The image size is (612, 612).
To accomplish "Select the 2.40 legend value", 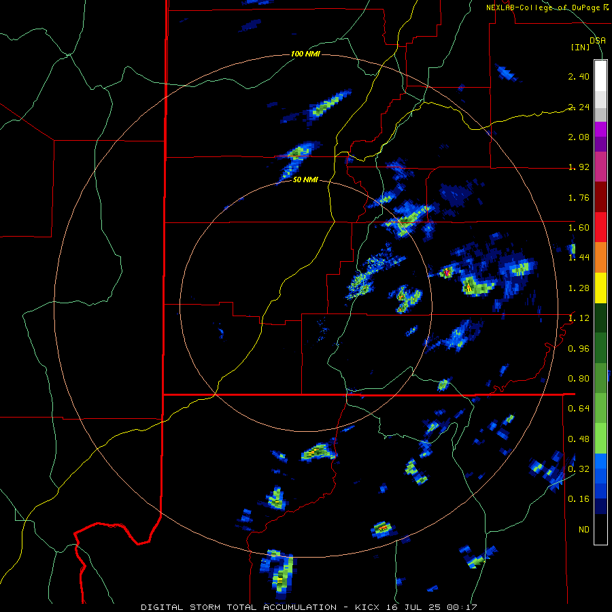I will click(x=579, y=76).
